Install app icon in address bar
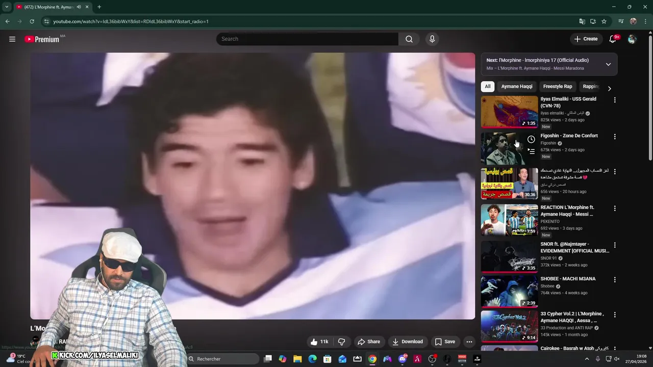 point(593,21)
